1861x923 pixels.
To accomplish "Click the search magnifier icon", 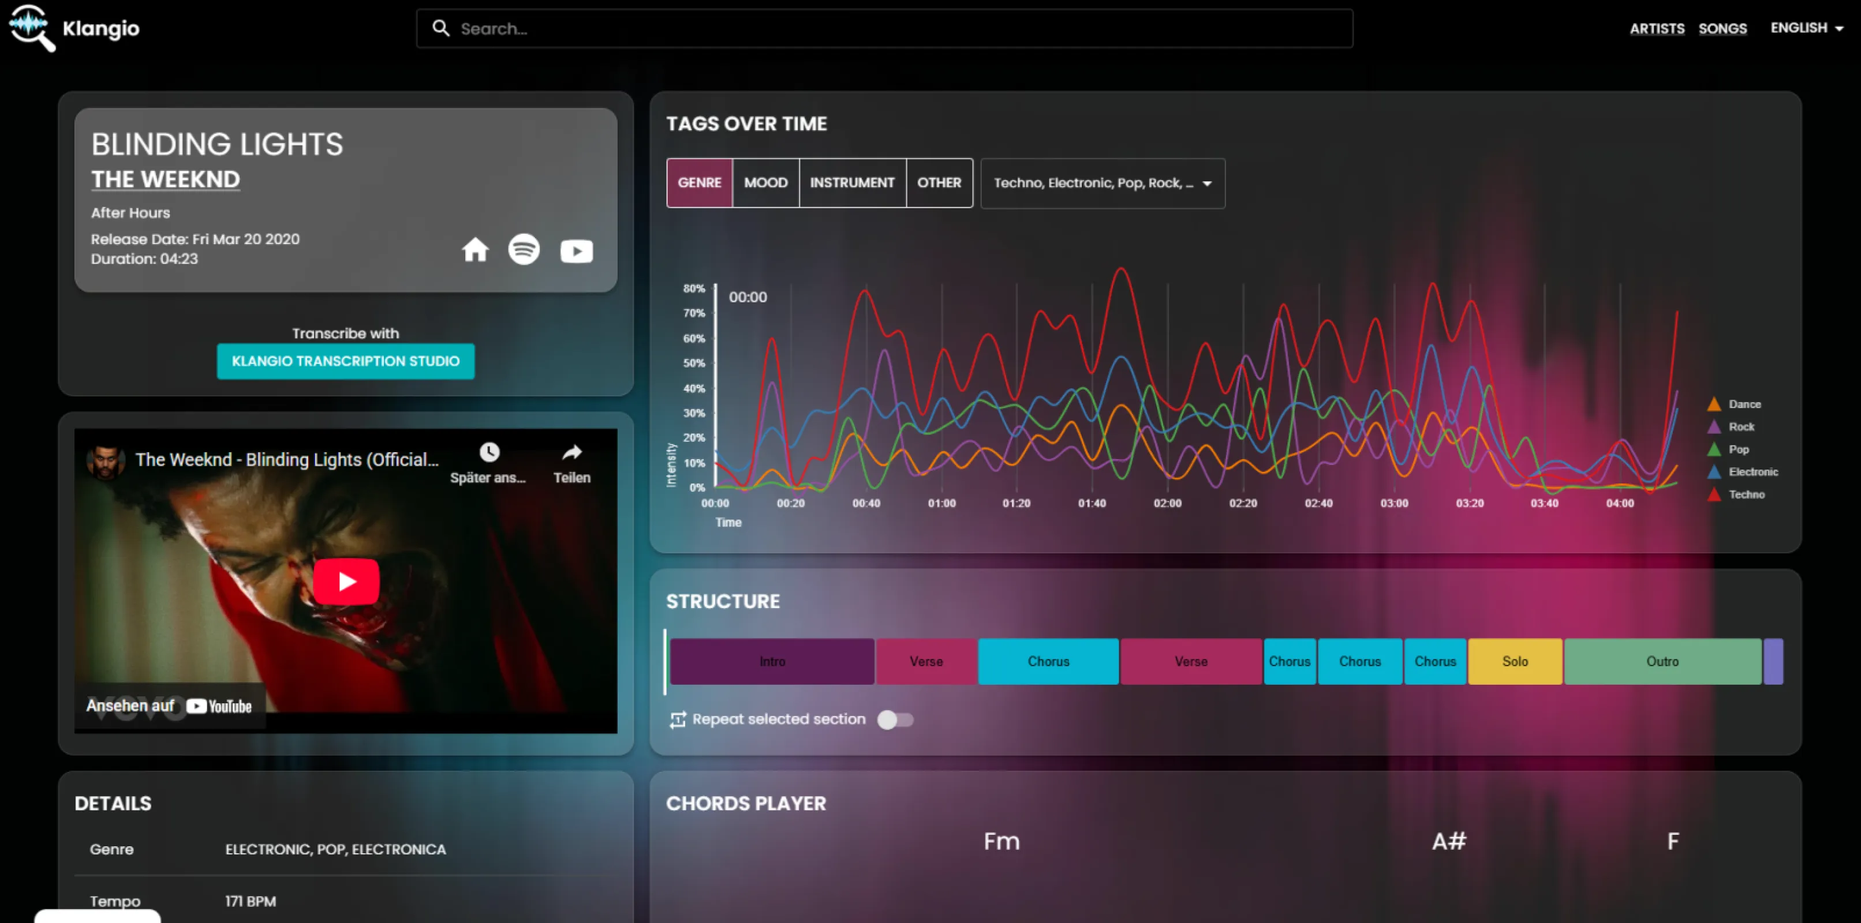I will pos(440,28).
